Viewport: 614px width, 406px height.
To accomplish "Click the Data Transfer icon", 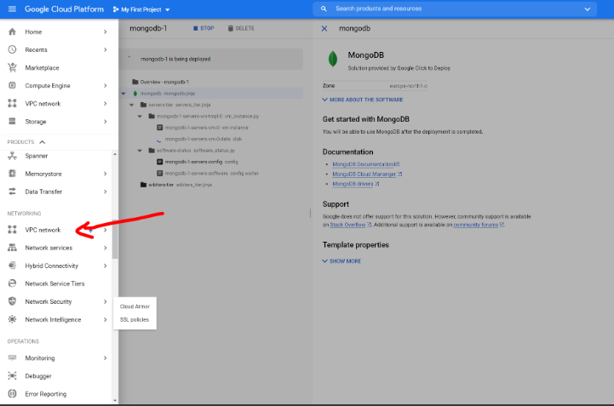I will [x=12, y=192].
